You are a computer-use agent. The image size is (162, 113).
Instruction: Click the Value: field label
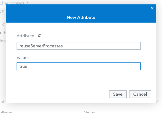(23, 57)
